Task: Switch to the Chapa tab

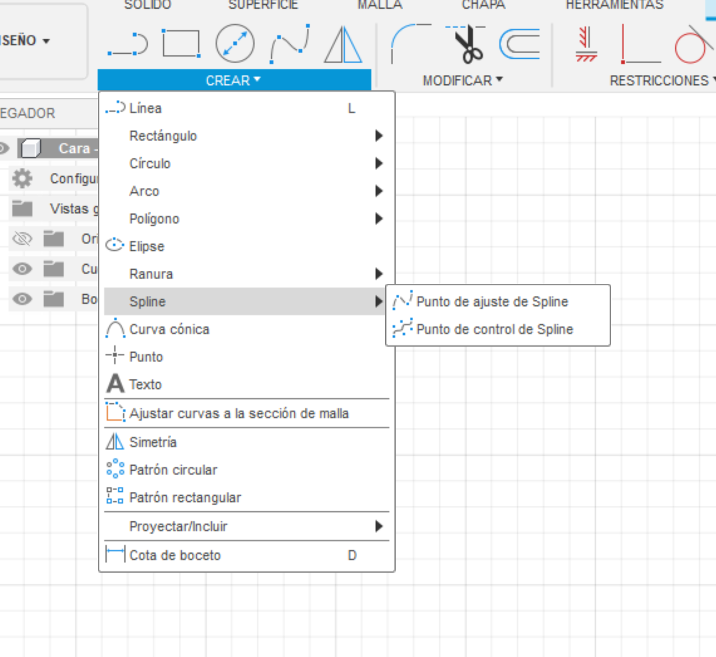Action: click(484, 5)
